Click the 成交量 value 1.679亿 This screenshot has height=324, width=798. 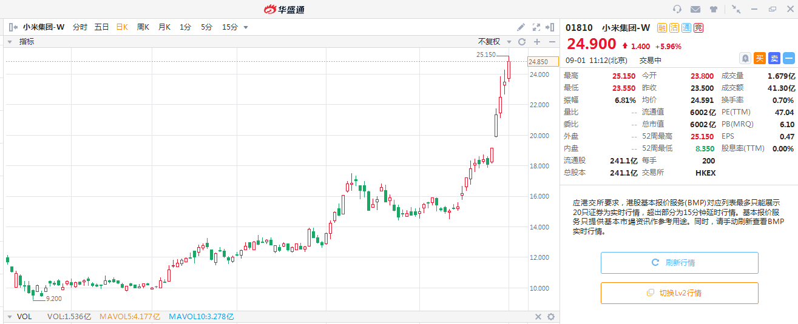pyautogui.click(x=781, y=76)
